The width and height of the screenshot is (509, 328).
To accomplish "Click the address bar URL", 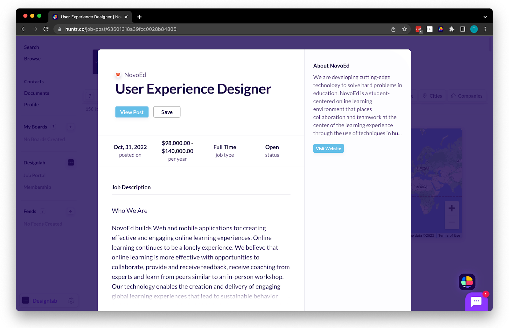I will (x=121, y=29).
